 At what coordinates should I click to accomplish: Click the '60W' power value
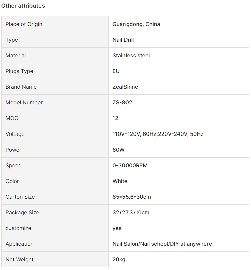118,150
